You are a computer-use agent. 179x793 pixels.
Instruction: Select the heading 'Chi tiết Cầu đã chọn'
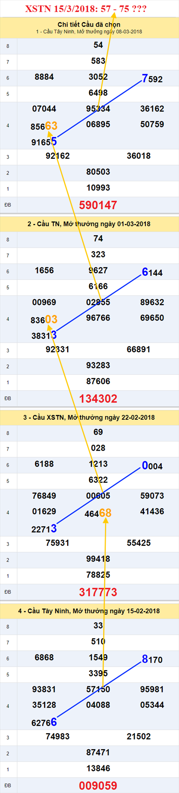tap(89, 24)
